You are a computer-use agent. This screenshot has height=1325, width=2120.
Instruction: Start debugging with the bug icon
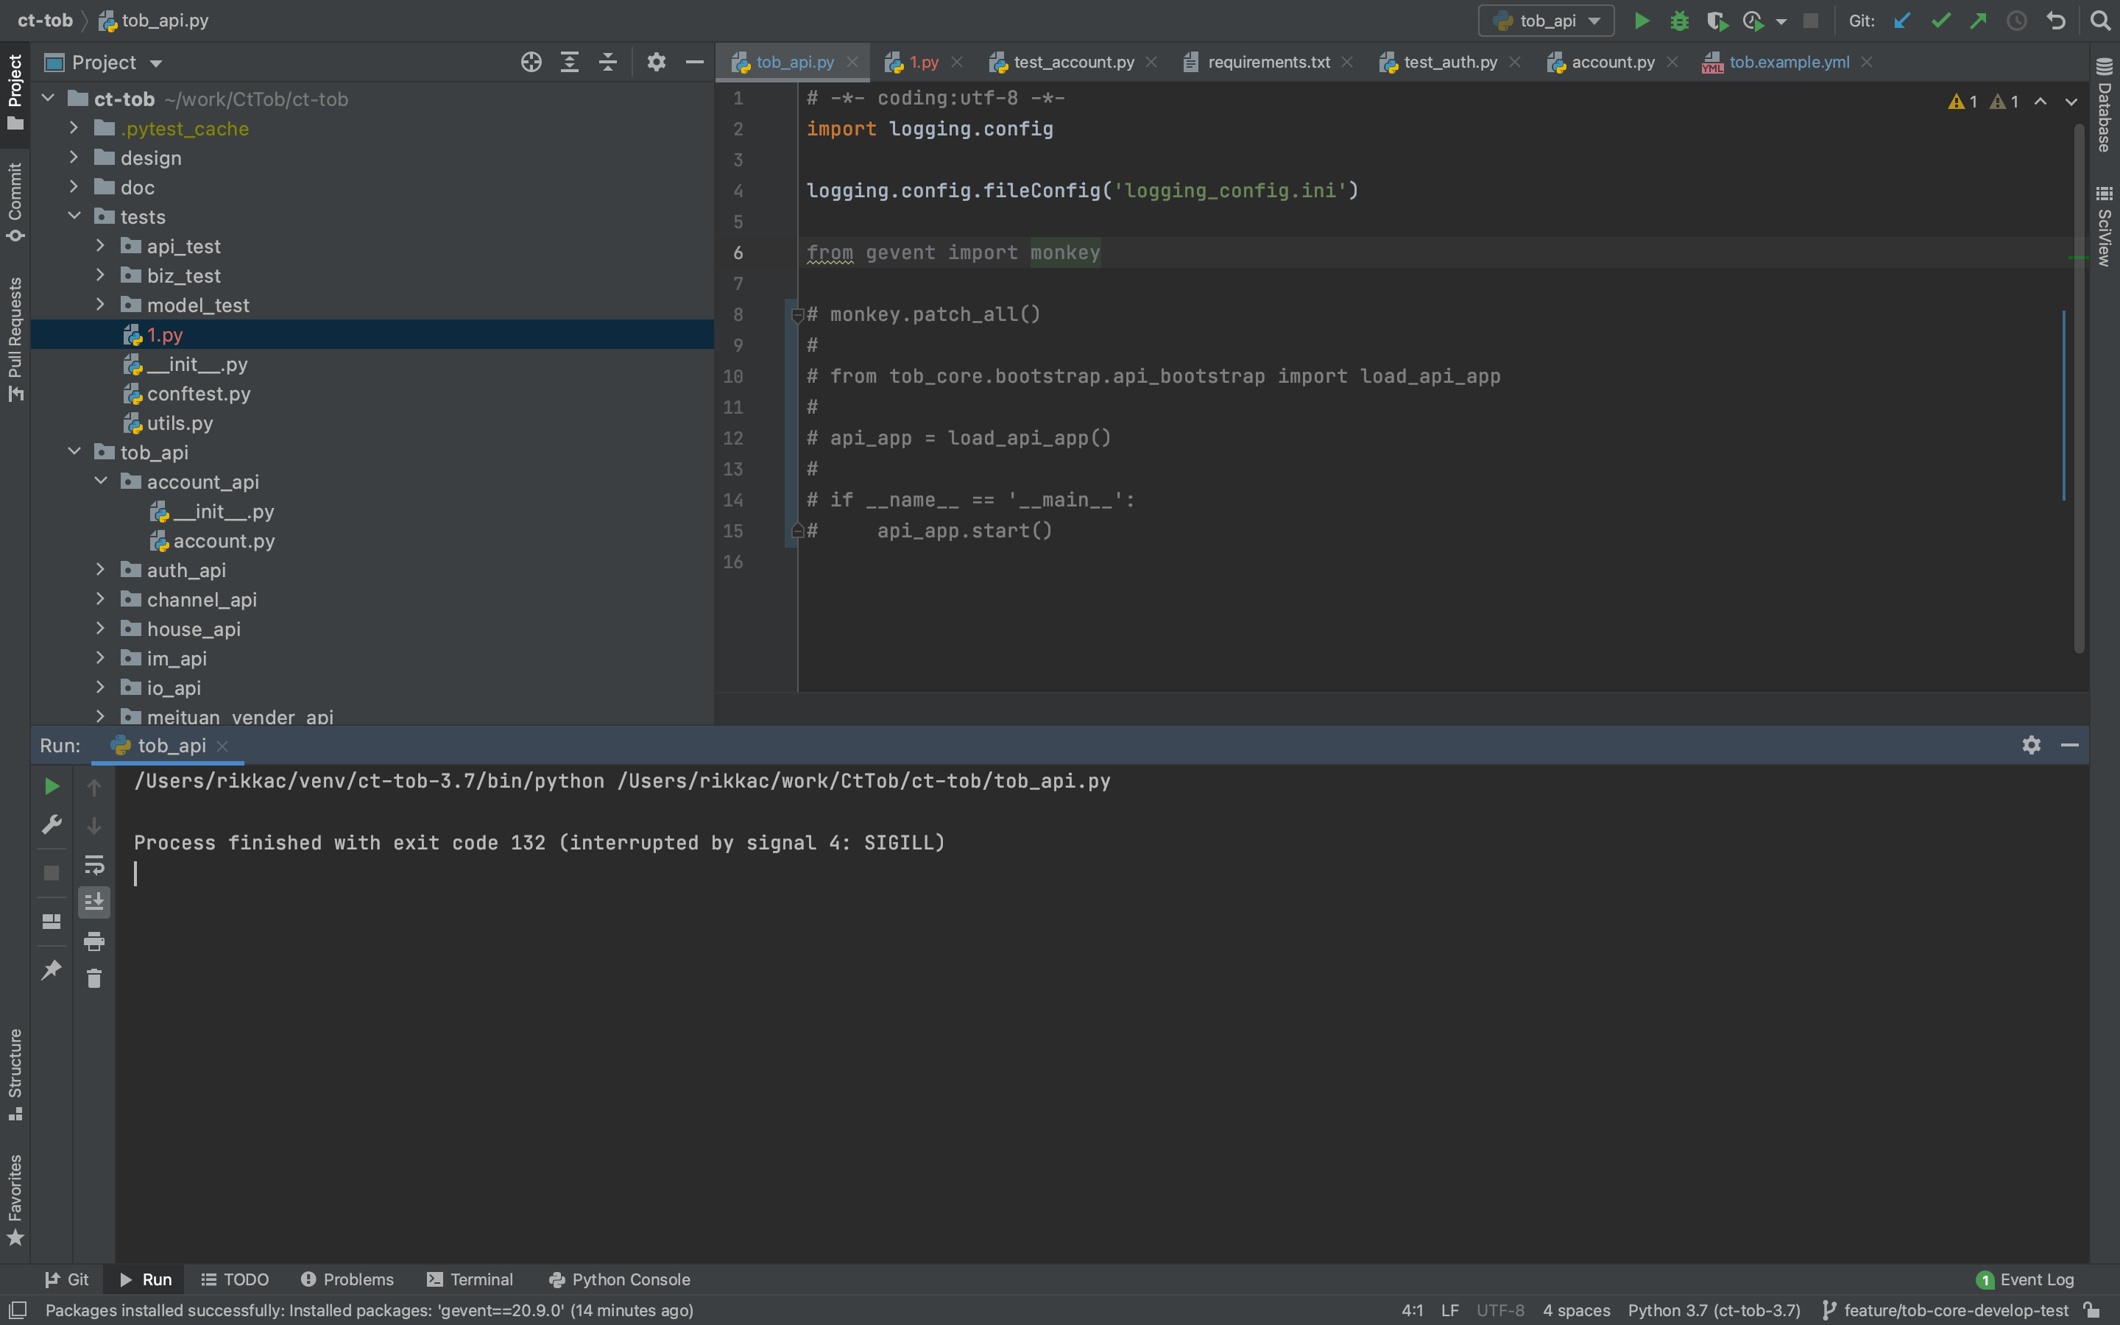click(x=1679, y=21)
